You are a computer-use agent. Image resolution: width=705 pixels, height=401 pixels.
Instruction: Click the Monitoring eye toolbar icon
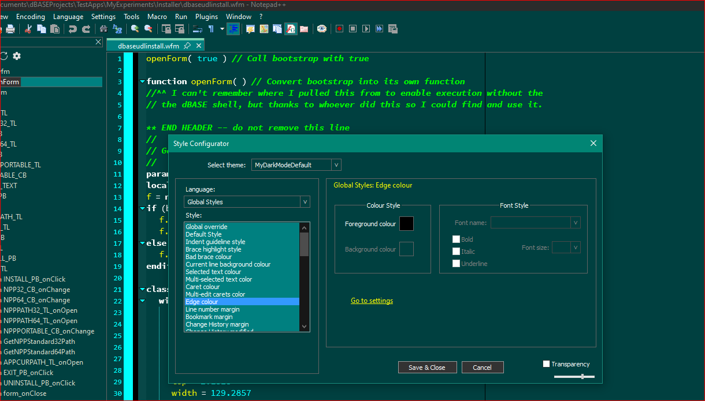[x=322, y=29]
